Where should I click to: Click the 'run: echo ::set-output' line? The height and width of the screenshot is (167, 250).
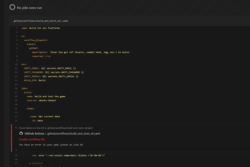tap(68, 155)
